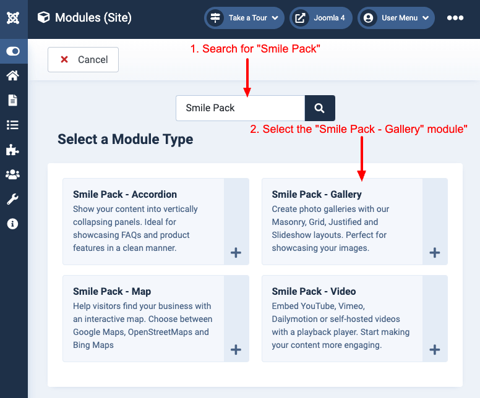The image size is (480, 398).
Task: Open the Home Dashboard sidebar icon
Action: click(x=12, y=75)
